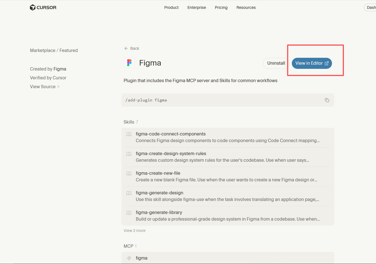Screen dimensions: 376x264
Task: Click the MCP section heading
Action: (x=130, y=246)
